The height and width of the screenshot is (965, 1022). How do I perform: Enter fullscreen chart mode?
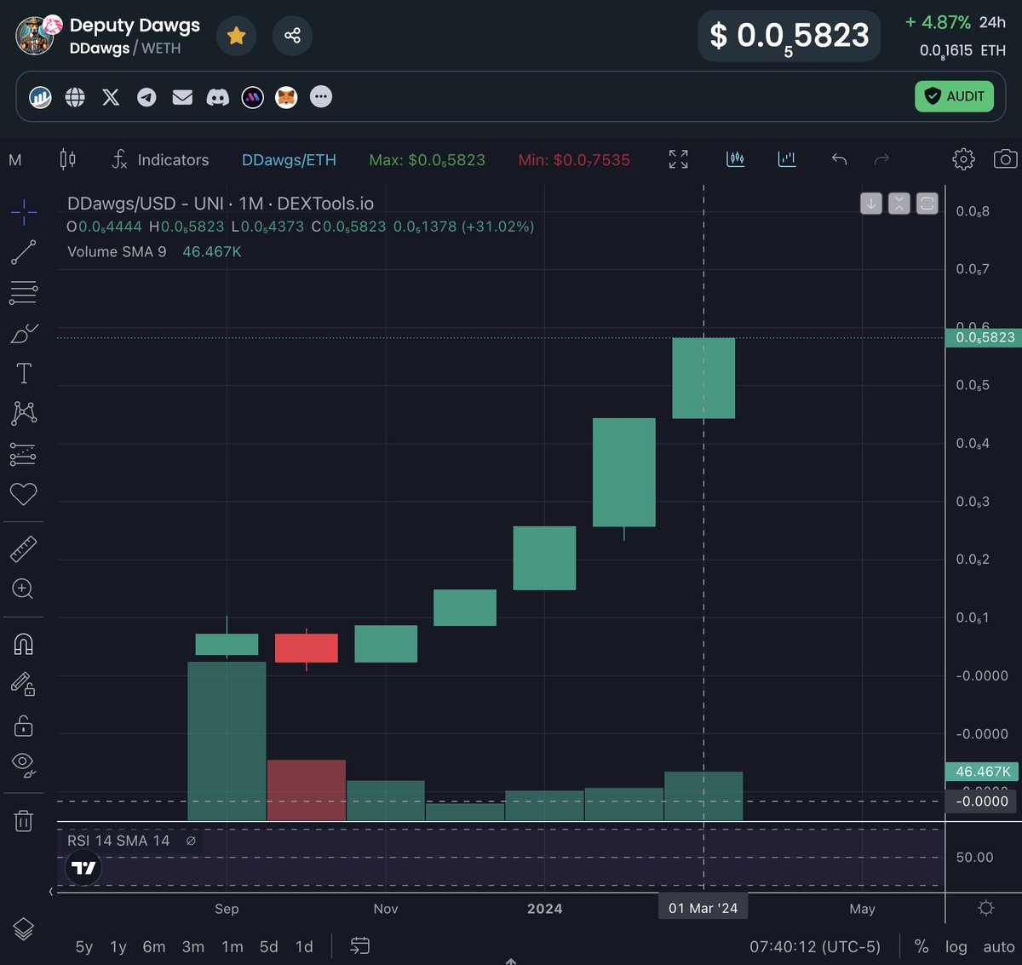pyautogui.click(x=679, y=159)
